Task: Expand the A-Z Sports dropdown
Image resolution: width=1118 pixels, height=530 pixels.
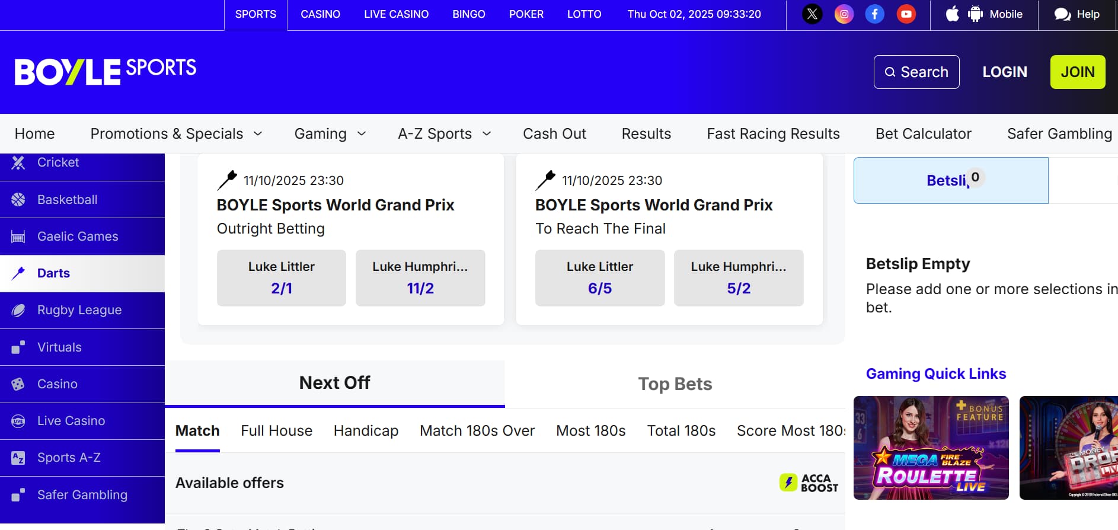Action: coord(487,134)
